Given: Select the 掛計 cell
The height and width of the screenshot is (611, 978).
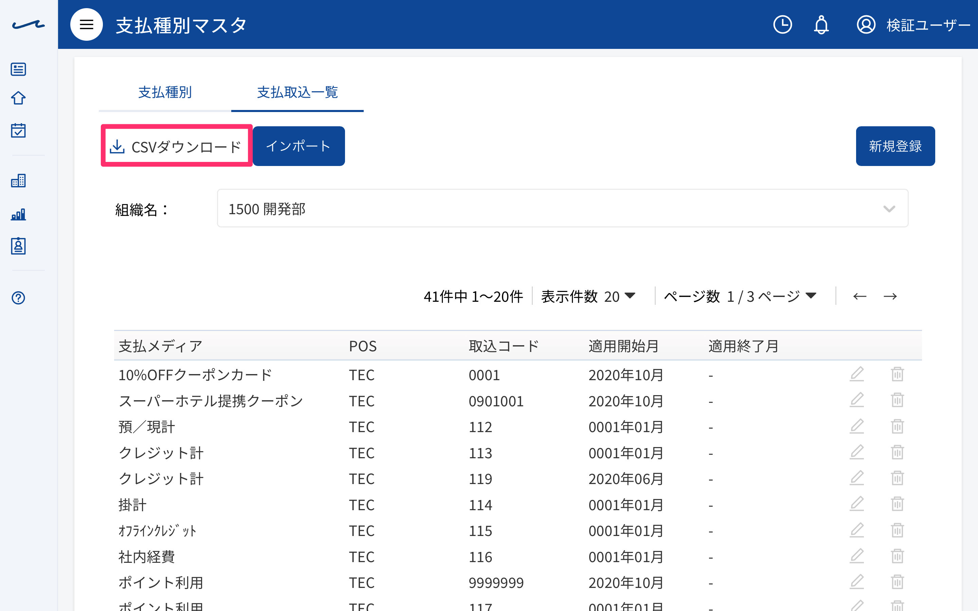Looking at the screenshot, I should point(132,505).
